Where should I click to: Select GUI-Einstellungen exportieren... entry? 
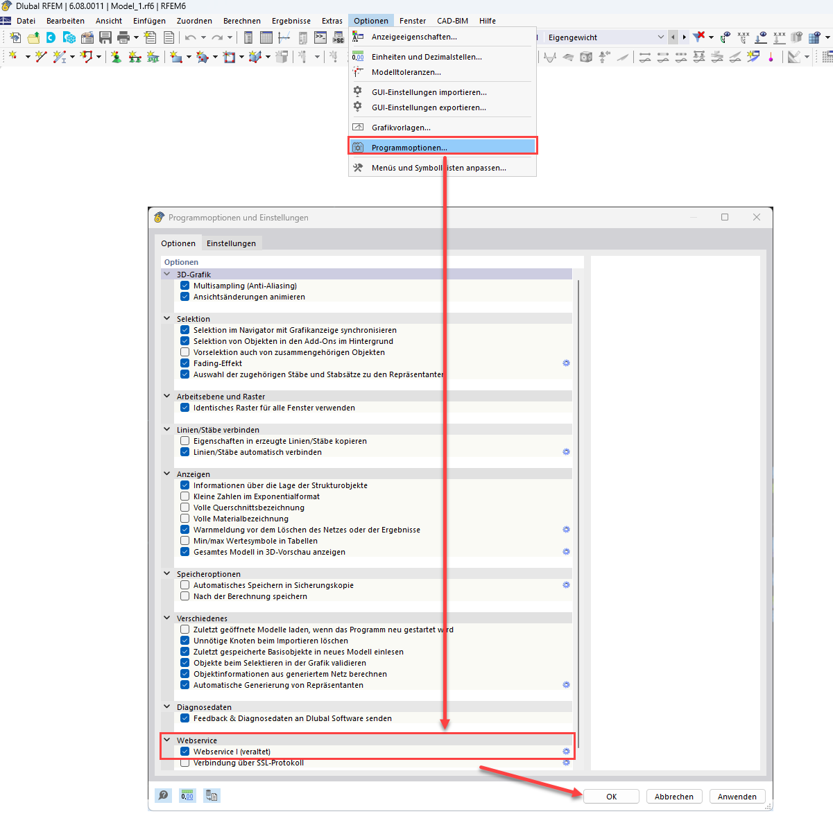(x=443, y=107)
